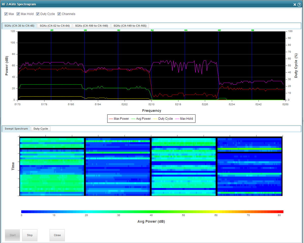
Task: Click the Max Hold legend entry
Action: pos(186,119)
